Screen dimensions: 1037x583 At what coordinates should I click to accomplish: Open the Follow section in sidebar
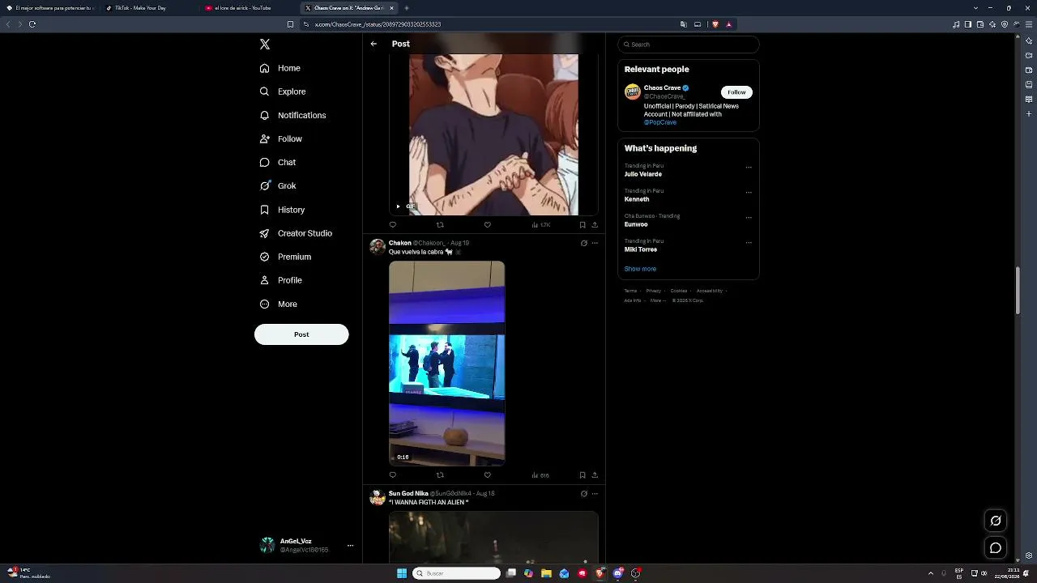tap(281, 138)
